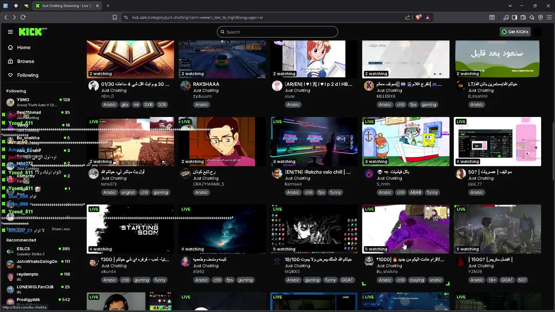Open the hamburger sidebar menu

[x=10, y=32]
